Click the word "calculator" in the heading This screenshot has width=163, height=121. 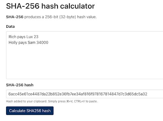(77, 6)
